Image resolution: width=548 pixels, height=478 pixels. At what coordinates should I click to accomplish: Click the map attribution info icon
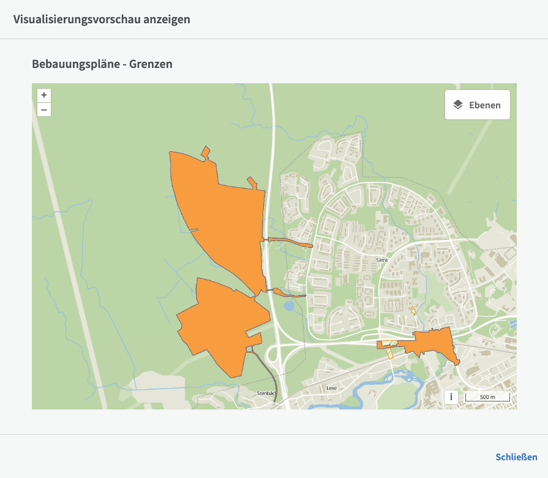click(451, 397)
